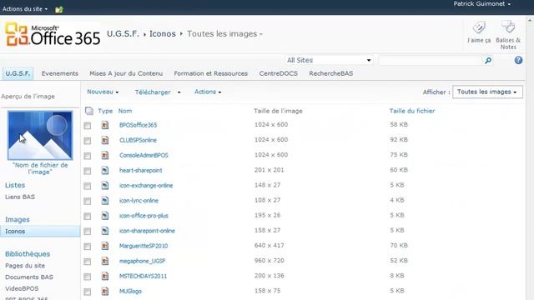Screen dimensions: 534x300
Task: Click the search text input field
Action: [x=431, y=61]
